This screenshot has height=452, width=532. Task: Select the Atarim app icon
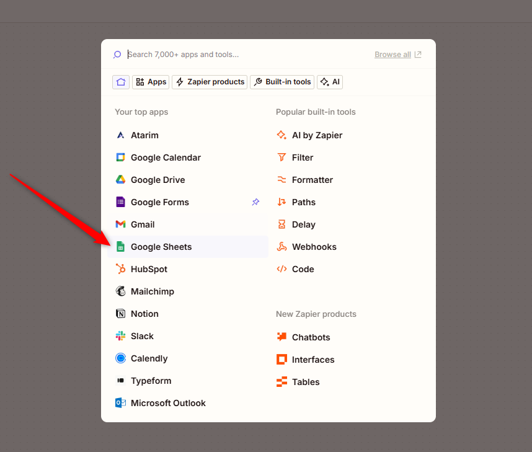120,135
